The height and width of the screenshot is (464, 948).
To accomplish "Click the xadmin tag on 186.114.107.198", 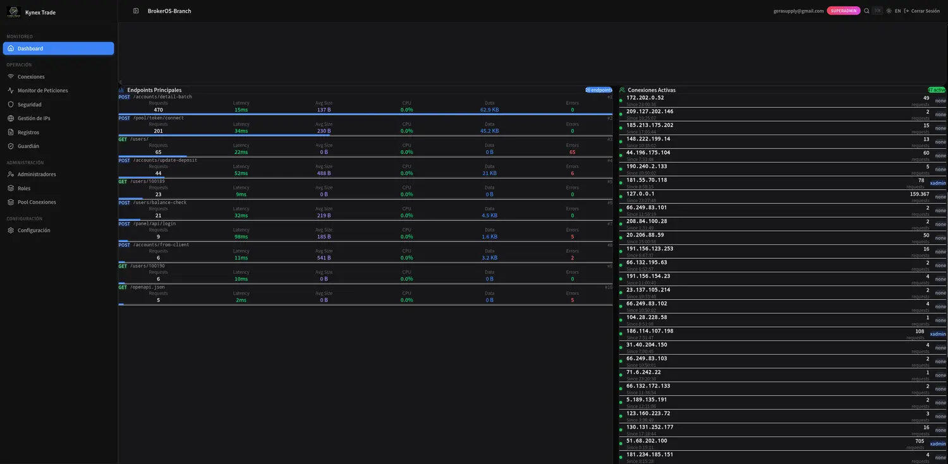I will click(938, 334).
